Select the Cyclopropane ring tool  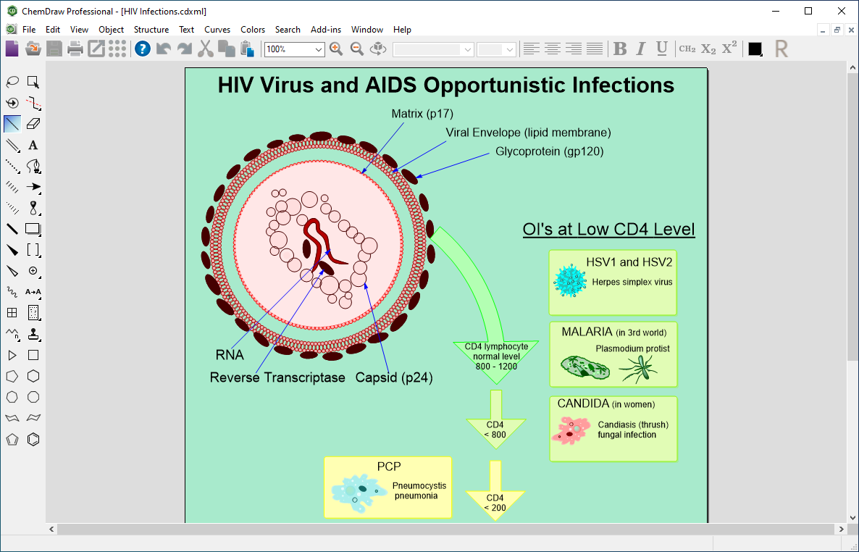12,355
